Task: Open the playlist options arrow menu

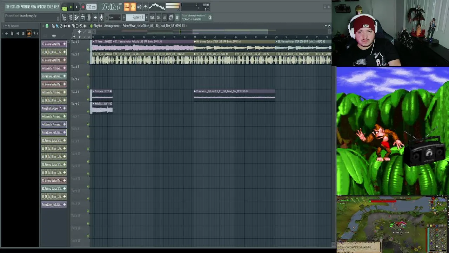Action: point(43,26)
